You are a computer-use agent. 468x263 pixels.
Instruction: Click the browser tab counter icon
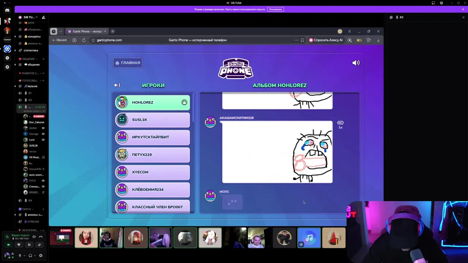click(53, 31)
